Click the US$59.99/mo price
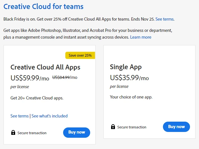The image size is (199, 149). coord(30,78)
